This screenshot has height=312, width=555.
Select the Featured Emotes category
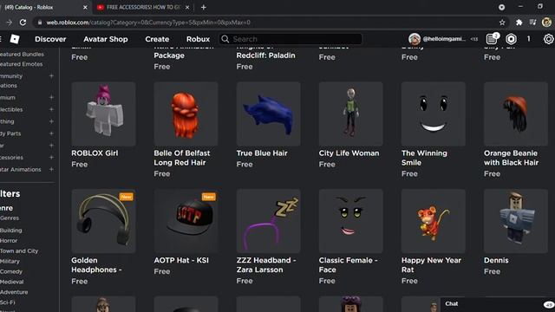point(21,64)
